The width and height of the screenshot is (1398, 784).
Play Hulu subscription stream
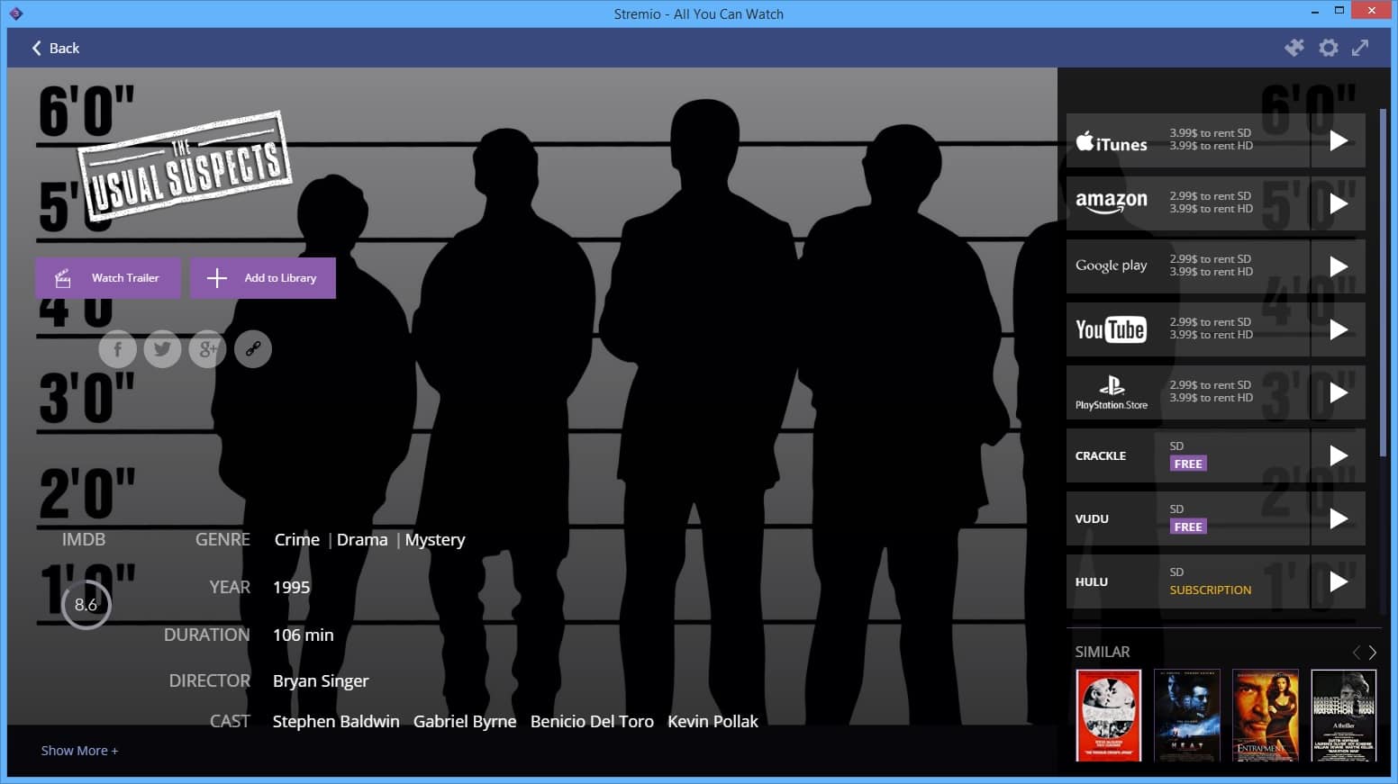pos(1339,581)
